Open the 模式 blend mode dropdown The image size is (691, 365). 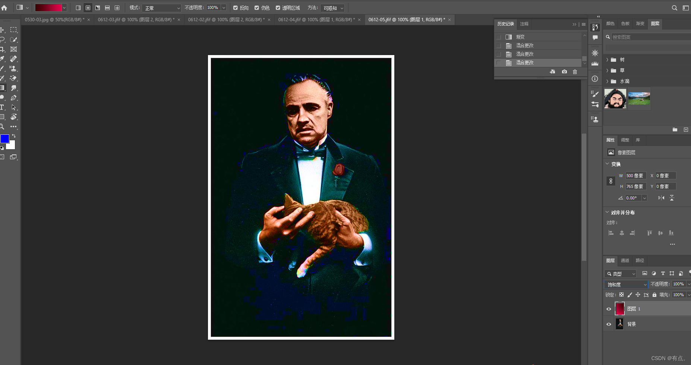pos(161,8)
